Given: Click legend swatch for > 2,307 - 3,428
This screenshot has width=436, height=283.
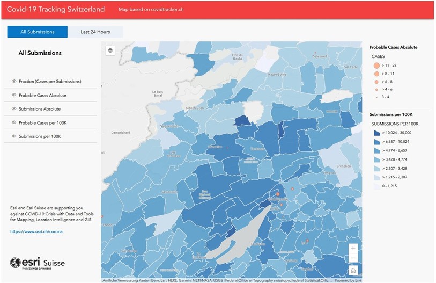Looking at the screenshot, I should [x=377, y=169].
